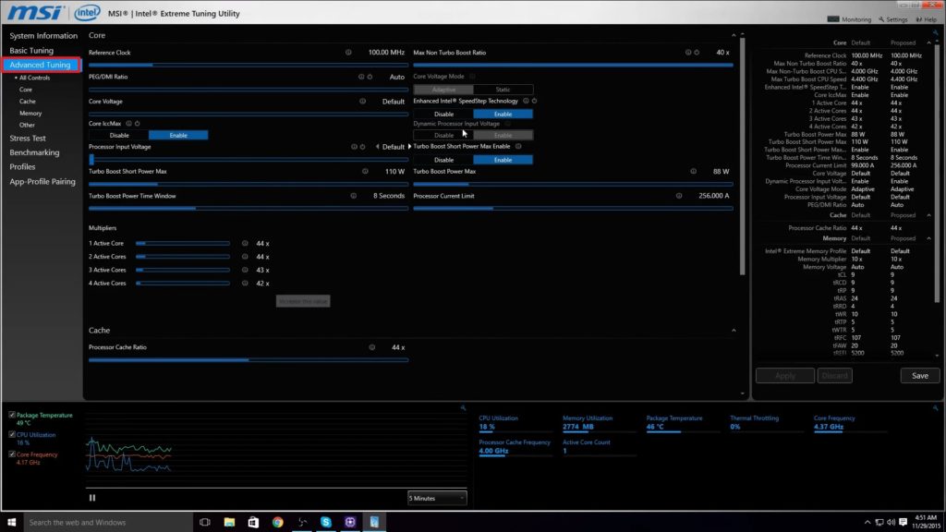Viewport: 946px width, 532px height.
Task: Select Benchmarking in the sidebar
Action: (34, 152)
